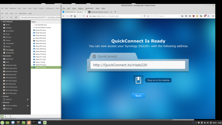Open the Firefox Bookmarks menu
Image resolution: width=222 pixels, height=125 pixels.
point(89,8)
